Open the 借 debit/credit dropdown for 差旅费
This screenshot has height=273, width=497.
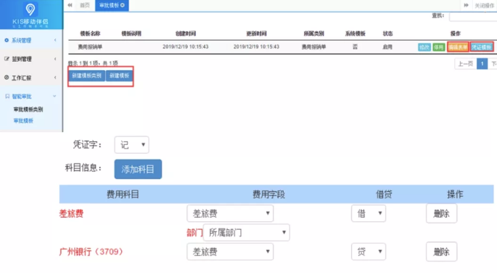368,213
